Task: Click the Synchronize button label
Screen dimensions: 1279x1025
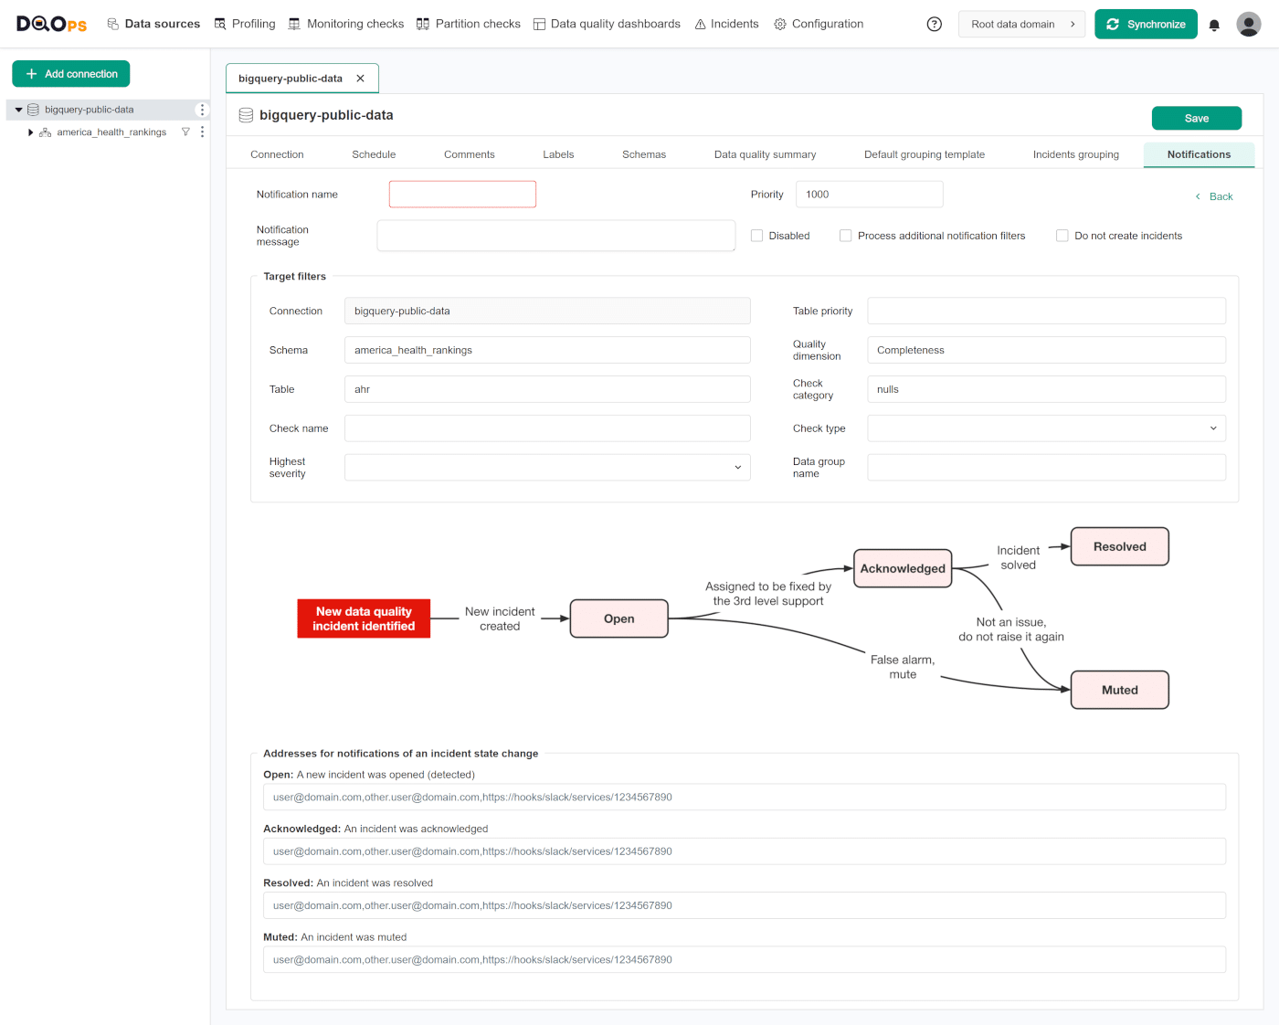Action: (x=1156, y=25)
